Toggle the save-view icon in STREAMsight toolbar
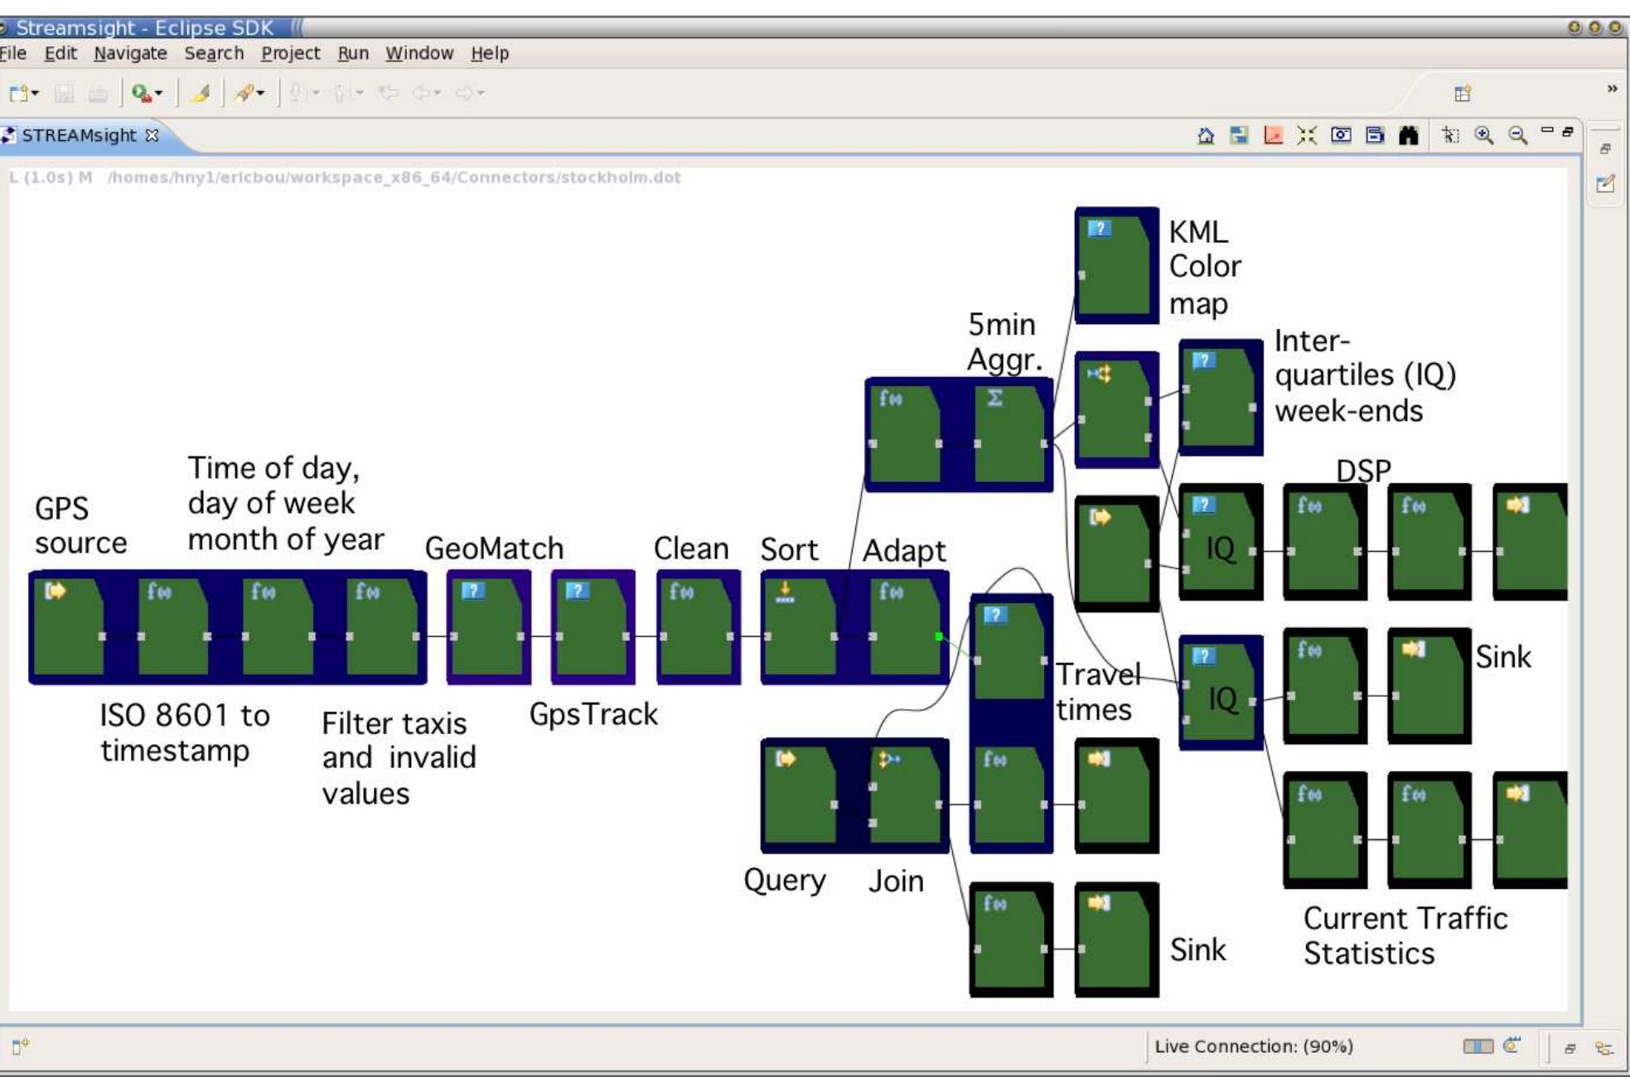This screenshot has width=1630, height=1077. point(1239,137)
